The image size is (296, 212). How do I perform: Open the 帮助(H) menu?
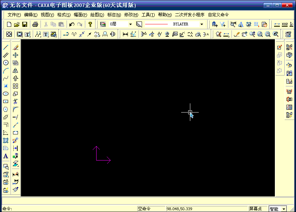point(165,15)
